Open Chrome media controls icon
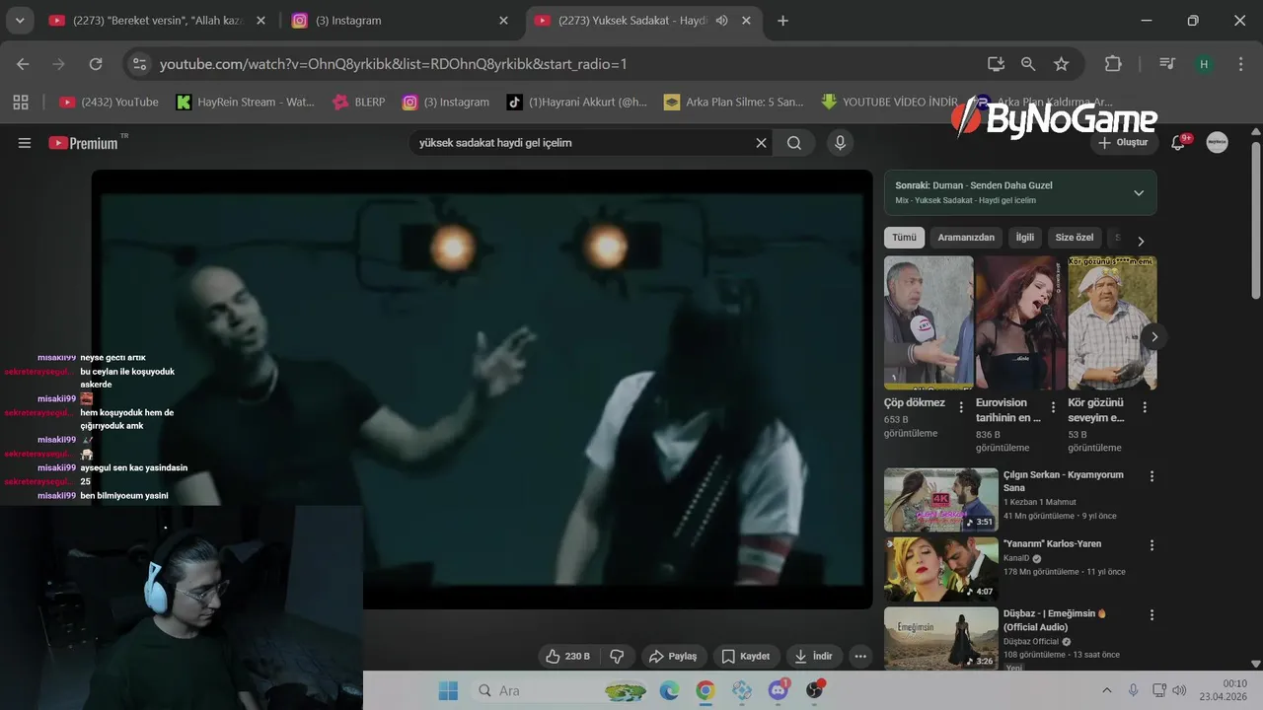Image resolution: width=1263 pixels, height=710 pixels. (1167, 64)
